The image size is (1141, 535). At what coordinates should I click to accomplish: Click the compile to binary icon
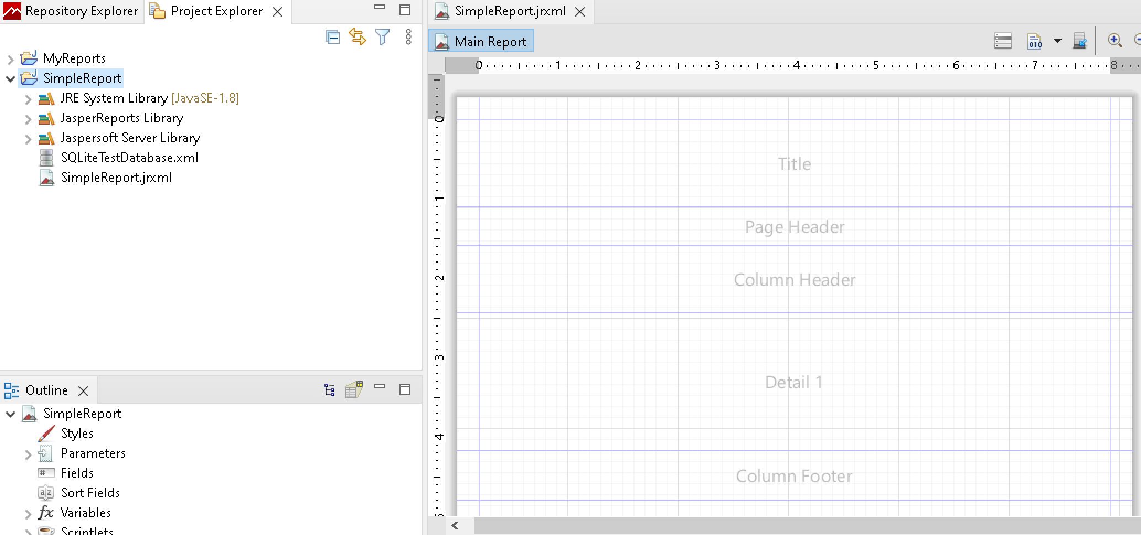point(1035,41)
